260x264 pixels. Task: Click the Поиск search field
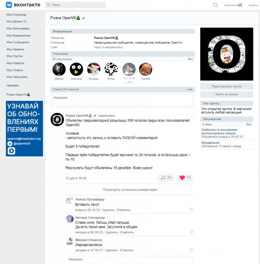click(76, 5)
